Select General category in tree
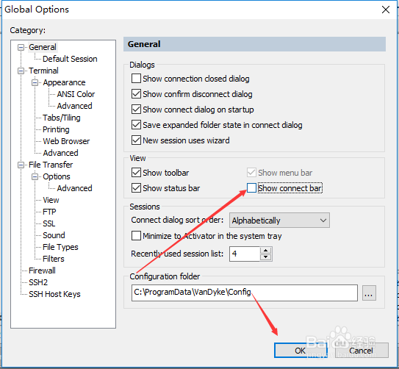 coord(43,47)
